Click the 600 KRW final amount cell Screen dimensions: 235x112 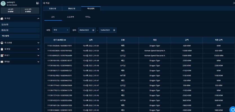pyautogui.click(x=219, y=51)
